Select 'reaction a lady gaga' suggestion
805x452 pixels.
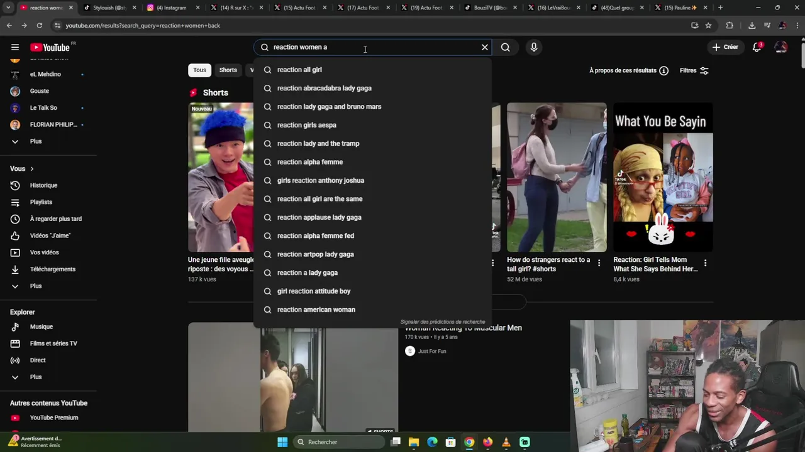(372, 272)
